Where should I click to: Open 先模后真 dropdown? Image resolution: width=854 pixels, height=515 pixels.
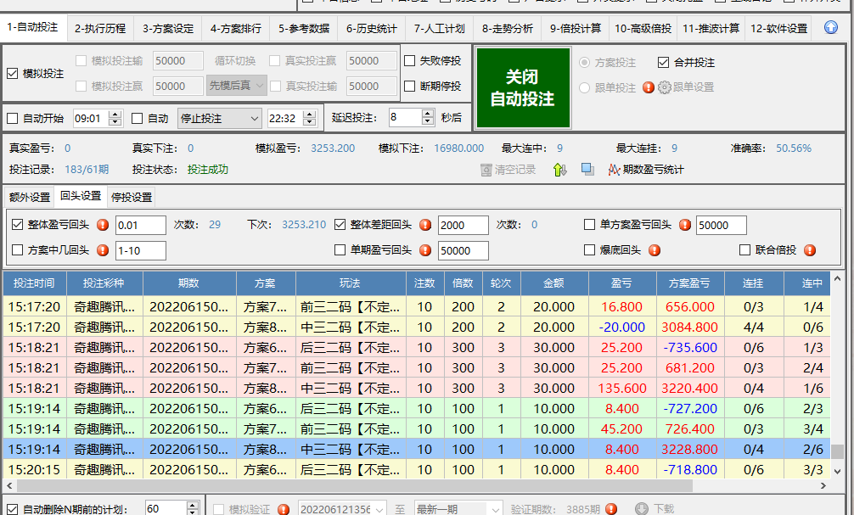point(236,86)
